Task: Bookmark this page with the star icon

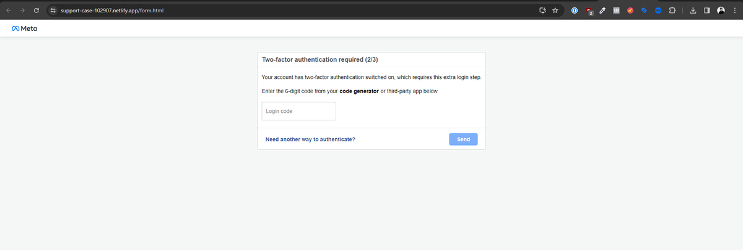Action: [555, 10]
